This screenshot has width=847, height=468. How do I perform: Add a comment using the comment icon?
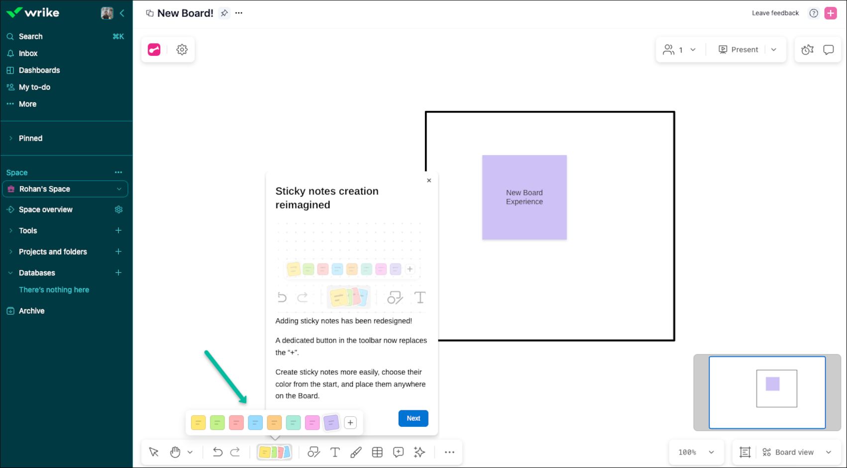coord(398,452)
